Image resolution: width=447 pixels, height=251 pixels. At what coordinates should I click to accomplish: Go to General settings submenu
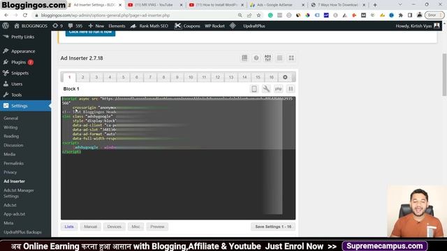tap(11, 118)
